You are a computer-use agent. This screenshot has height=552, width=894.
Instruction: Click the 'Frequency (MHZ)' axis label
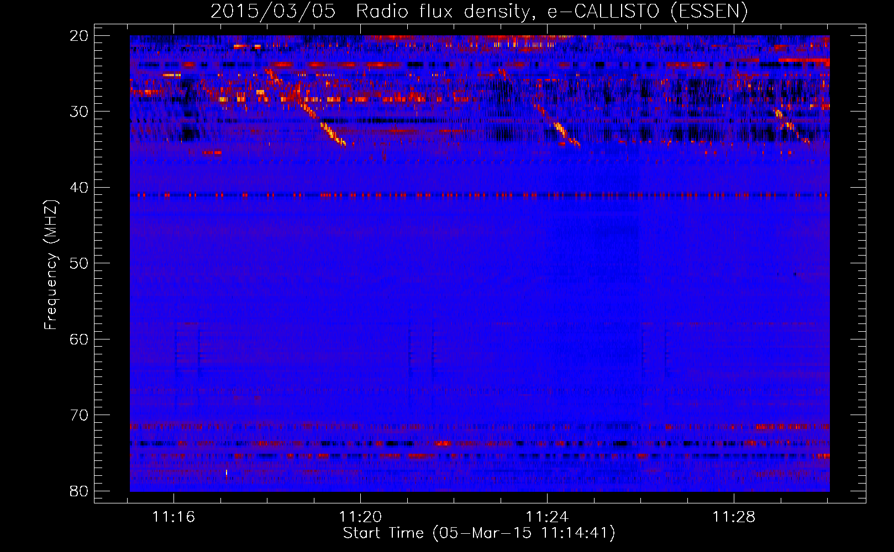51,264
